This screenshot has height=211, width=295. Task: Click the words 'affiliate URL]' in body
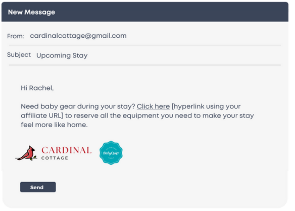coord(42,116)
